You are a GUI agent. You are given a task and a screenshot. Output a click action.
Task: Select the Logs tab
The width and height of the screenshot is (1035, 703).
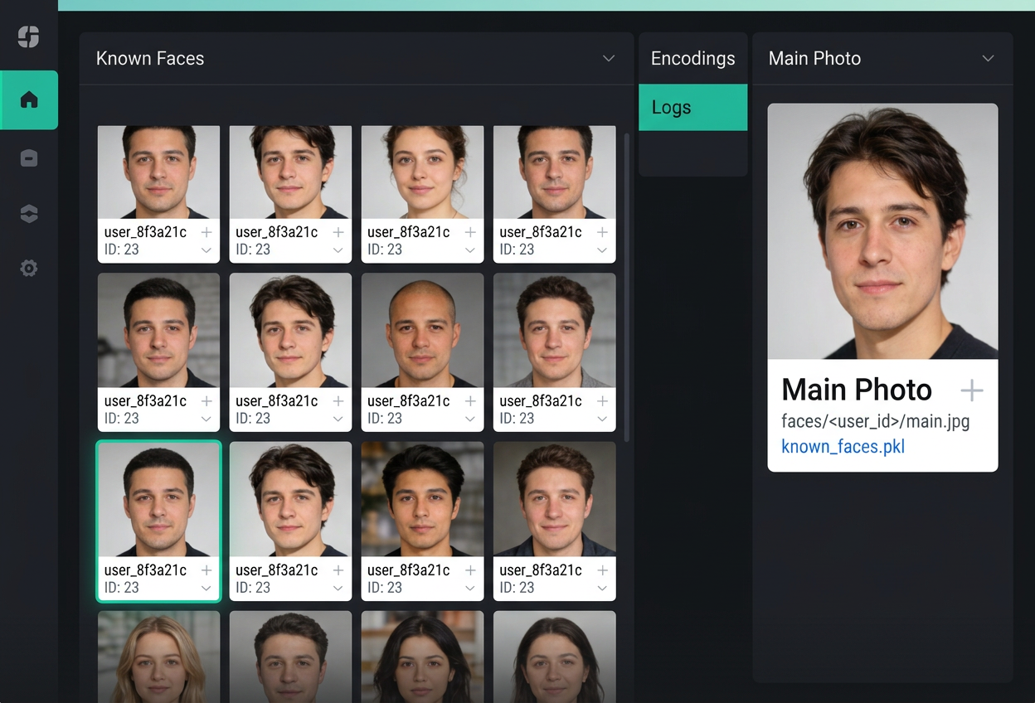pos(693,107)
